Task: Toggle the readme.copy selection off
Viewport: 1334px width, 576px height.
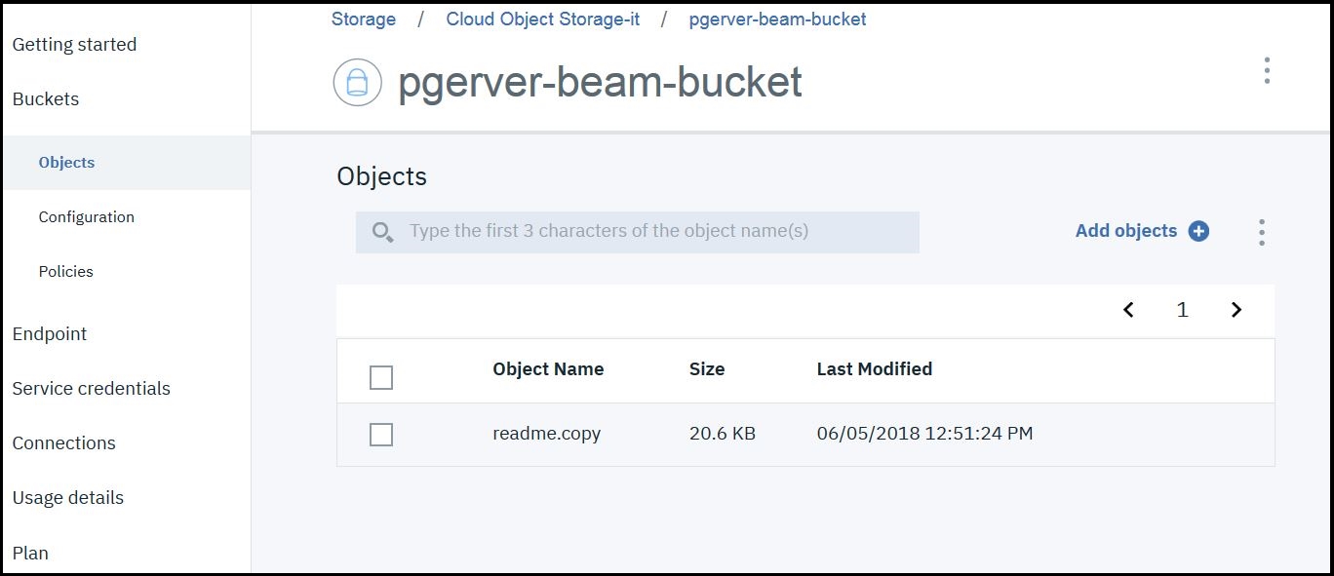Action: coord(380,435)
